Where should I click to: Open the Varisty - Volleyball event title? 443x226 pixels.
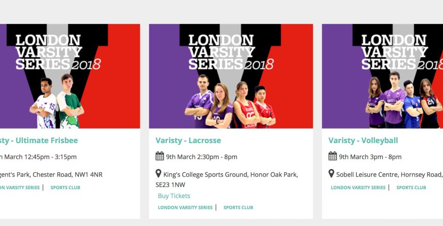pos(363,140)
